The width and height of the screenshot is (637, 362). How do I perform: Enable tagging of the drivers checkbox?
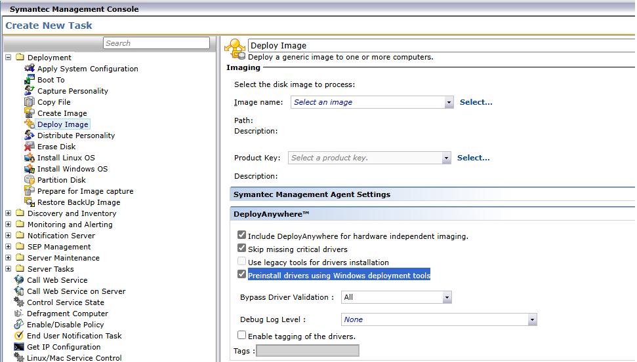pyautogui.click(x=242, y=335)
